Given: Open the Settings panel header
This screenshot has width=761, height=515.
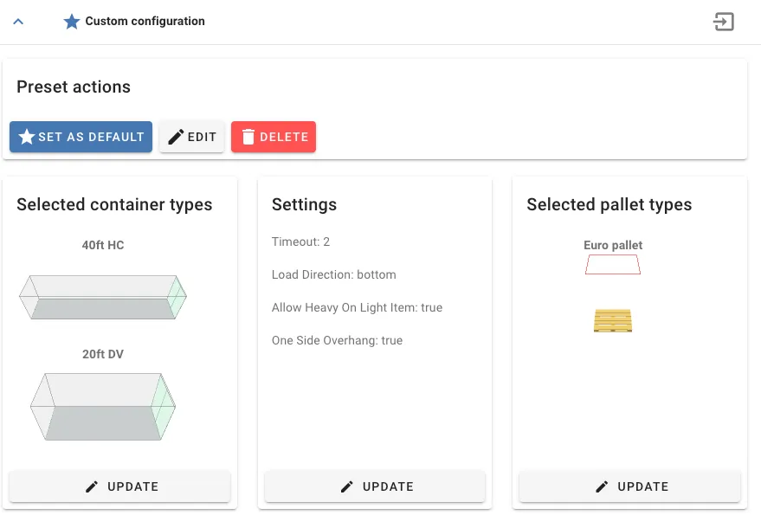Looking at the screenshot, I should [303, 204].
